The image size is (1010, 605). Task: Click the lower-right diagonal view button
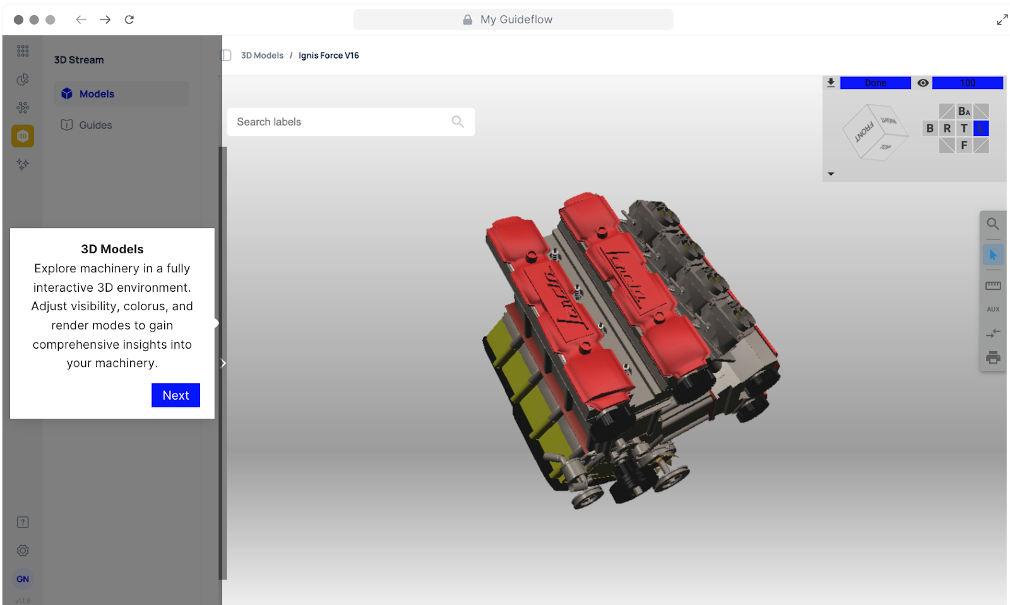[981, 146]
